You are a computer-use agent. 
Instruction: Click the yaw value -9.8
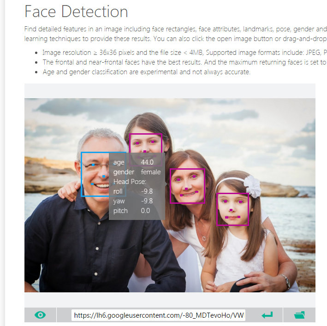point(147,201)
